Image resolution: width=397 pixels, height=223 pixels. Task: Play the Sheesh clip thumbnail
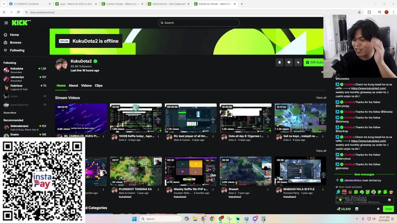pos(246,171)
